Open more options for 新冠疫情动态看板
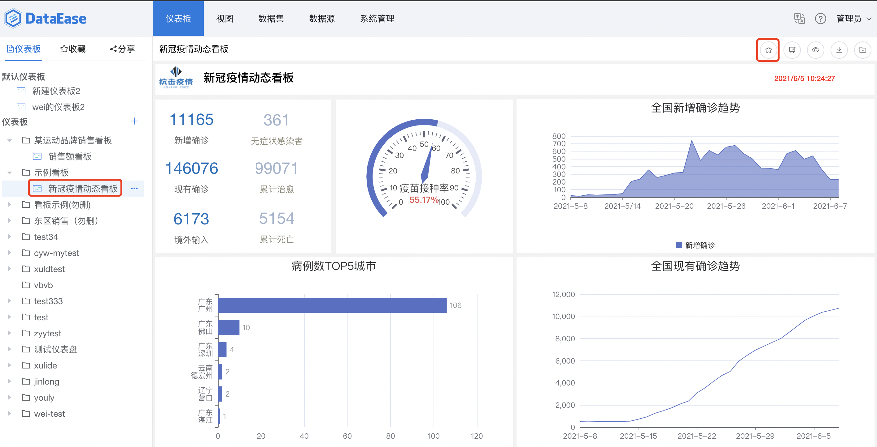This screenshot has width=877, height=447. click(x=134, y=188)
